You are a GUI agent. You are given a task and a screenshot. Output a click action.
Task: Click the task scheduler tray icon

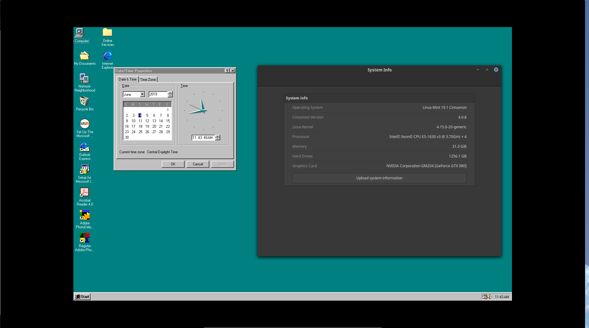(x=485, y=297)
